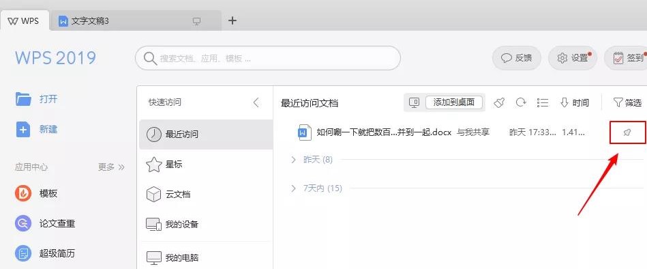Click the refresh icon in document toolbar
Screen dimensions: 647x269
point(521,102)
